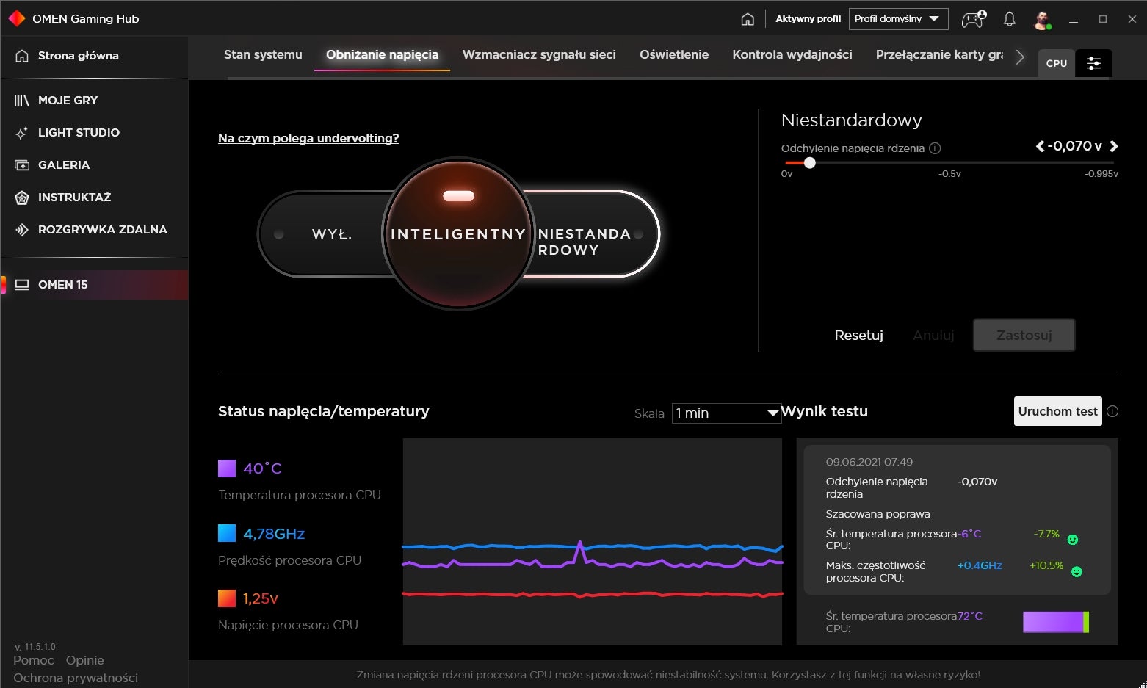This screenshot has width=1147, height=688.
Task: Click the core voltage offset slider handle
Action: (x=809, y=163)
